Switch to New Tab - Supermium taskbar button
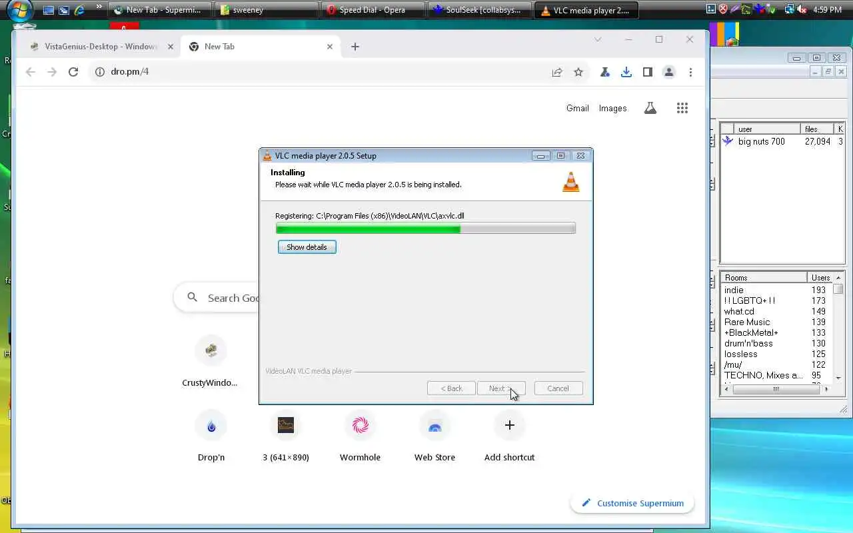 pyautogui.click(x=159, y=10)
